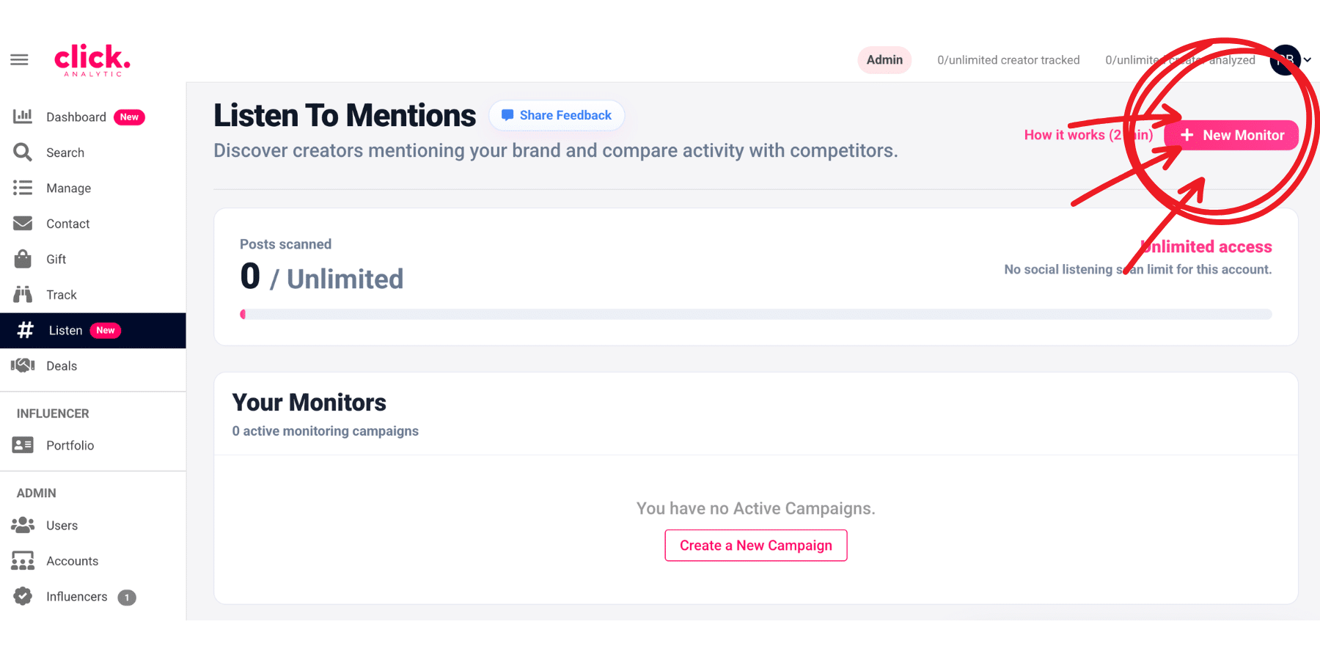Open the Manage section
The width and height of the screenshot is (1320, 660).
(x=68, y=188)
